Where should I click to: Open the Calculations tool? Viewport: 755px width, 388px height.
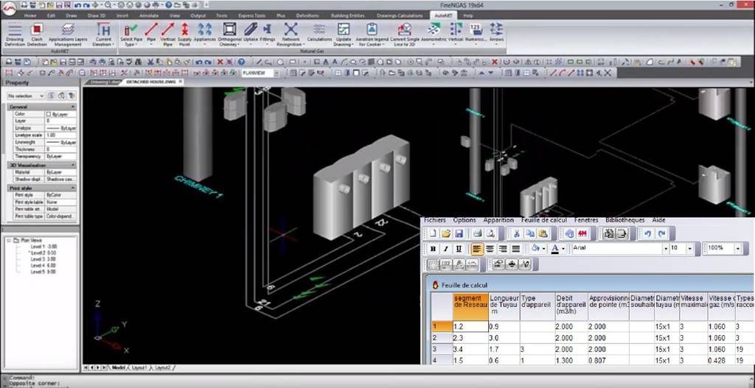(x=319, y=34)
